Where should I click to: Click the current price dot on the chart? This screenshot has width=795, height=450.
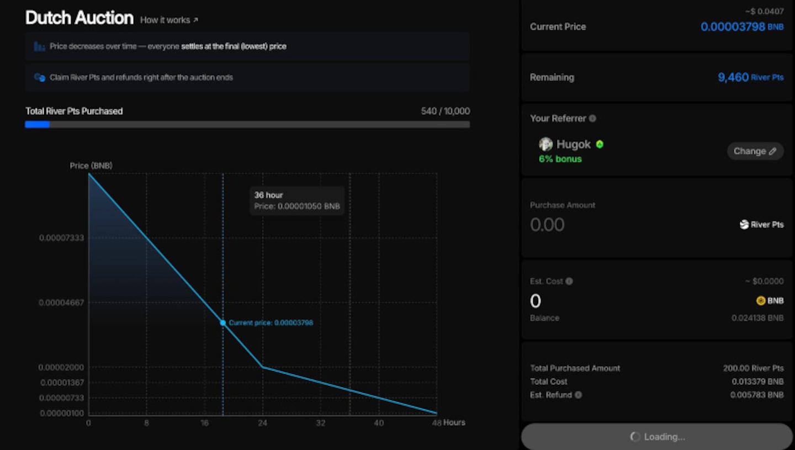point(222,322)
